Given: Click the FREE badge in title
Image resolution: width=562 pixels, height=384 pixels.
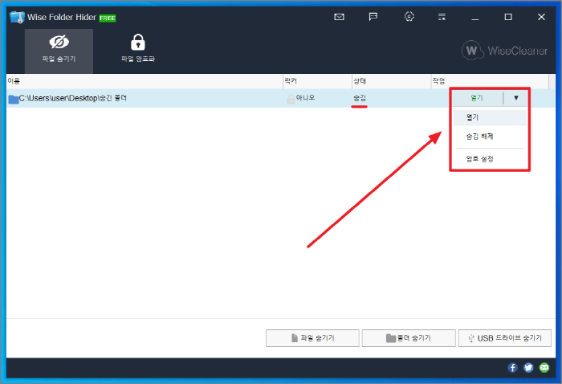Looking at the screenshot, I should pyautogui.click(x=108, y=18).
